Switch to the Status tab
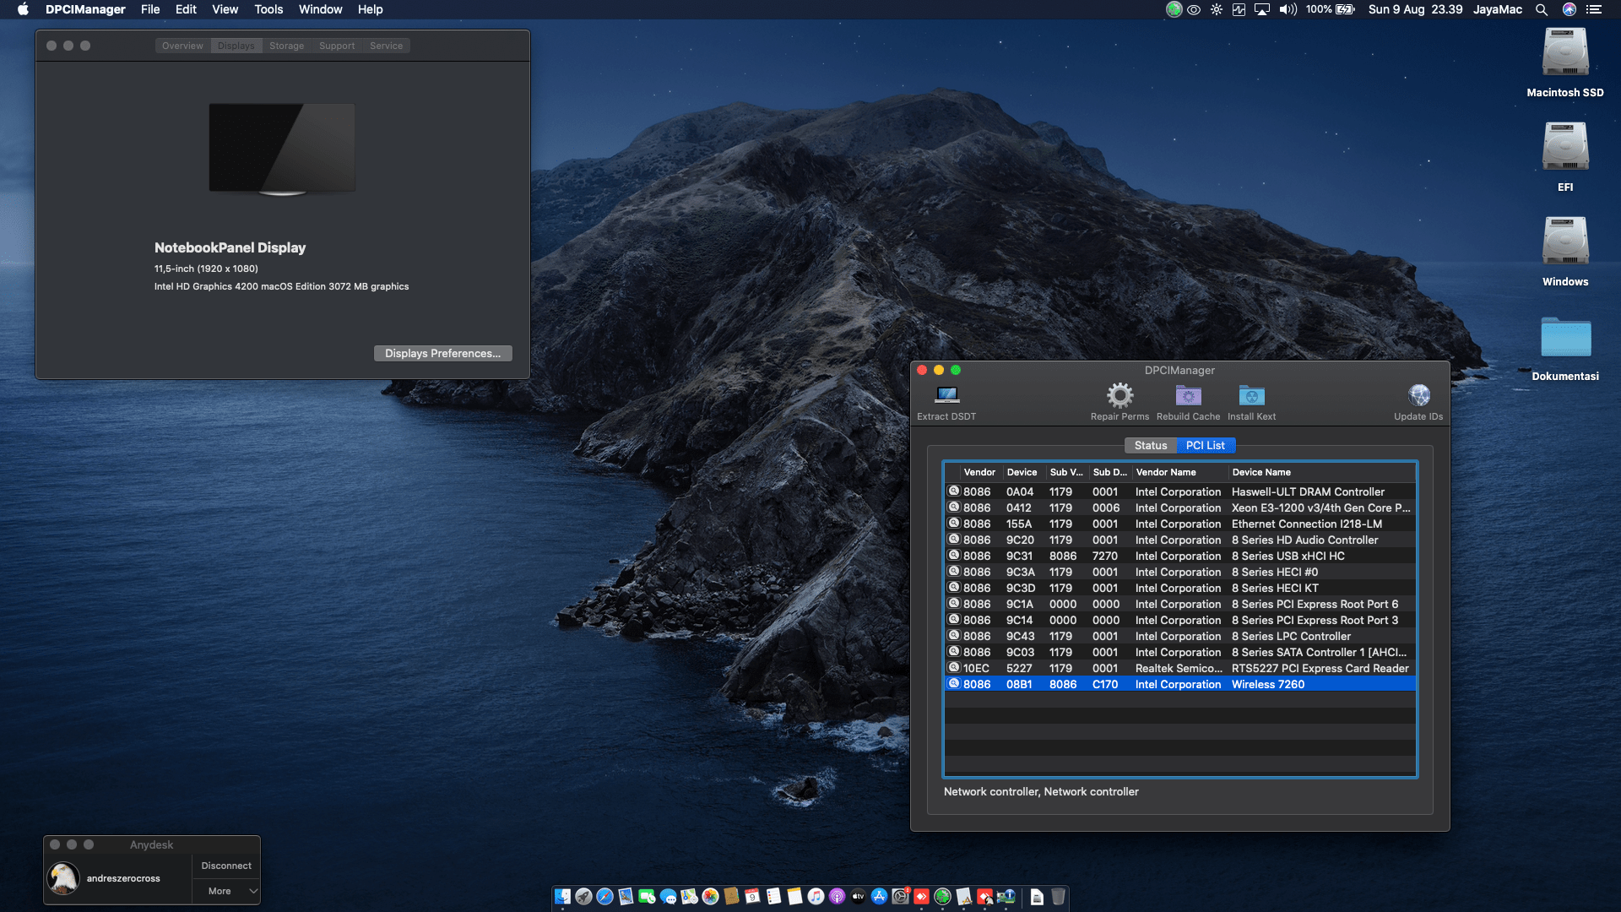This screenshot has width=1621, height=912. (x=1150, y=445)
